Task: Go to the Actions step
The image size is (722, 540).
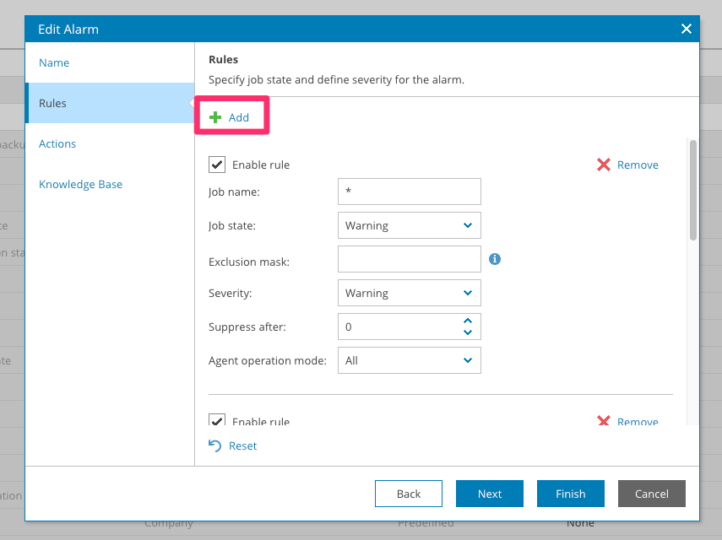Action: [x=57, y=143]
